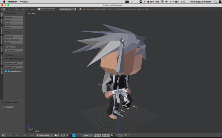Click the OpenGL render image icon
222x138 pixels.
[x=125, y=135]
